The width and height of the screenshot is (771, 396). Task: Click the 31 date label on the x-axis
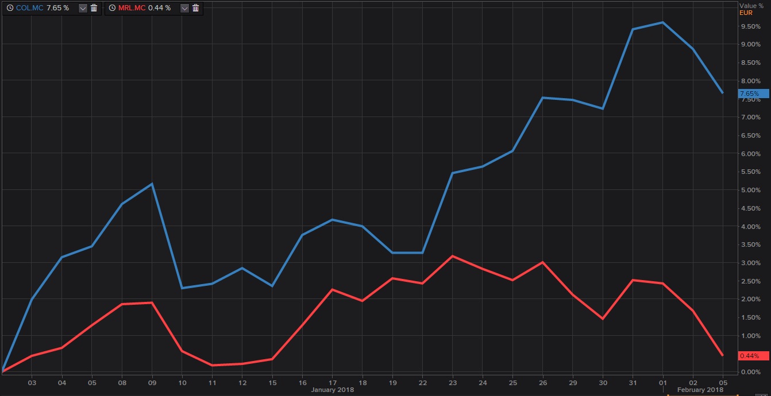(x=633, y=382)
